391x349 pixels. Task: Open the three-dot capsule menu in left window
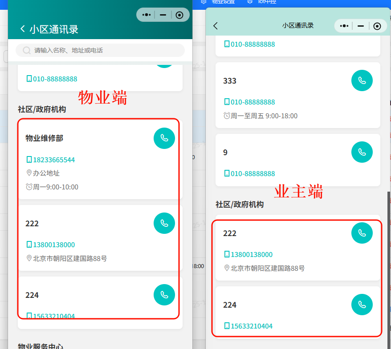(x=147, y=15)
